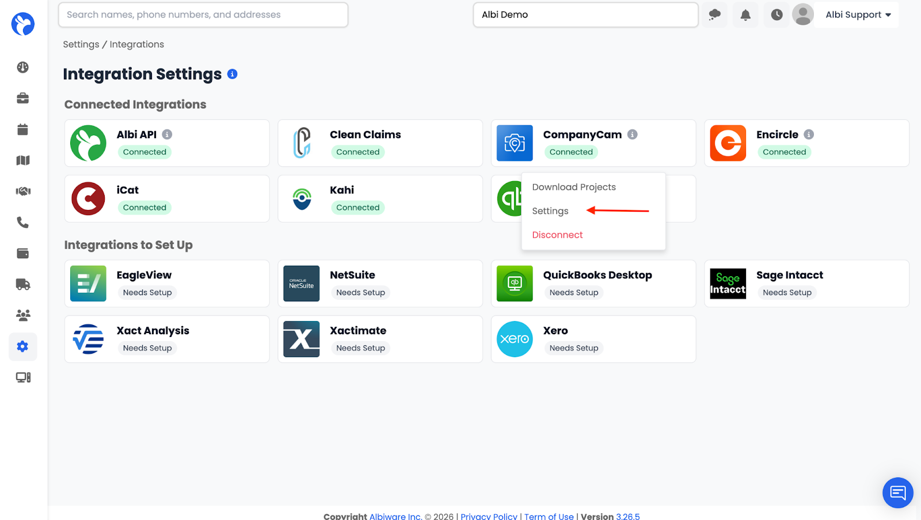Click the Settings breadcrumb link

(x=81, y=44)
